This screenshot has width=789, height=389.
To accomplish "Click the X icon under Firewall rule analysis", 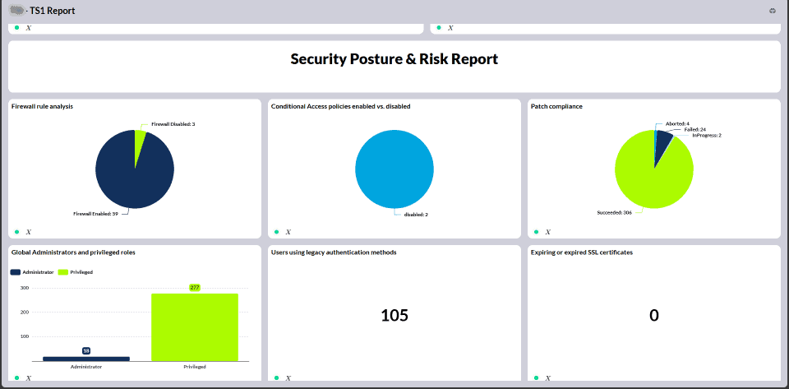I will tap(29, 232).
